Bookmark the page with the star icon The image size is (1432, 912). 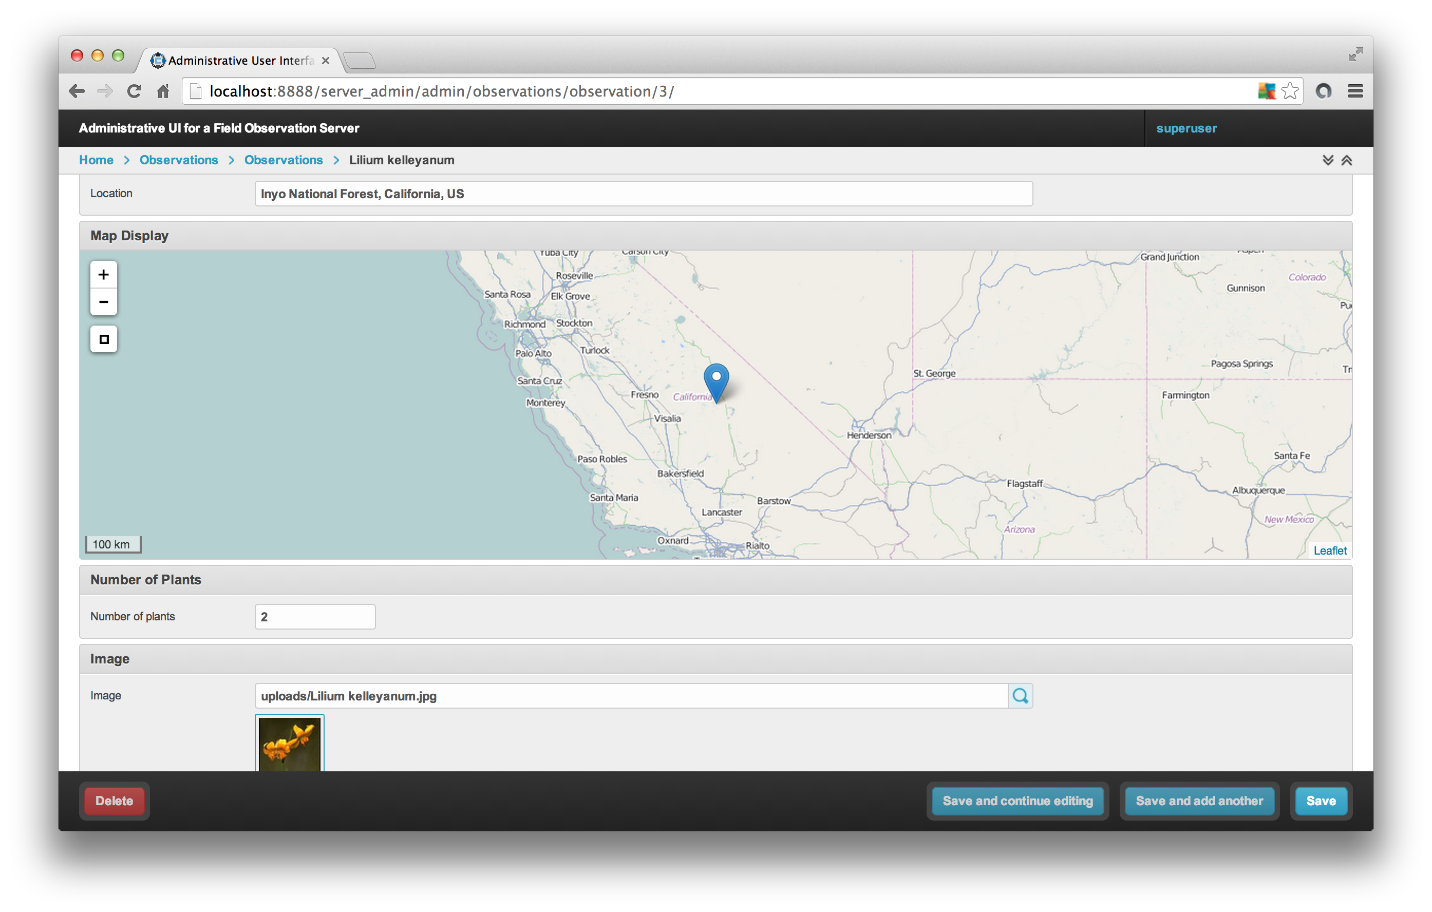(1290, 90)
